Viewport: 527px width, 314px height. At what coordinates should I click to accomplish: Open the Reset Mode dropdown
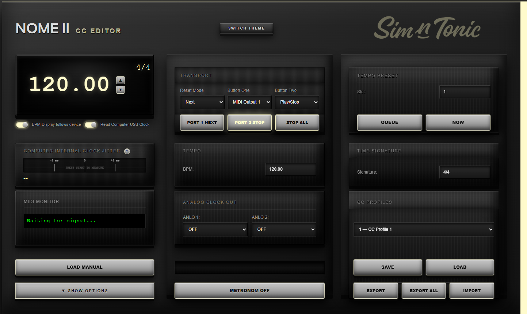[x=202, y=102]
